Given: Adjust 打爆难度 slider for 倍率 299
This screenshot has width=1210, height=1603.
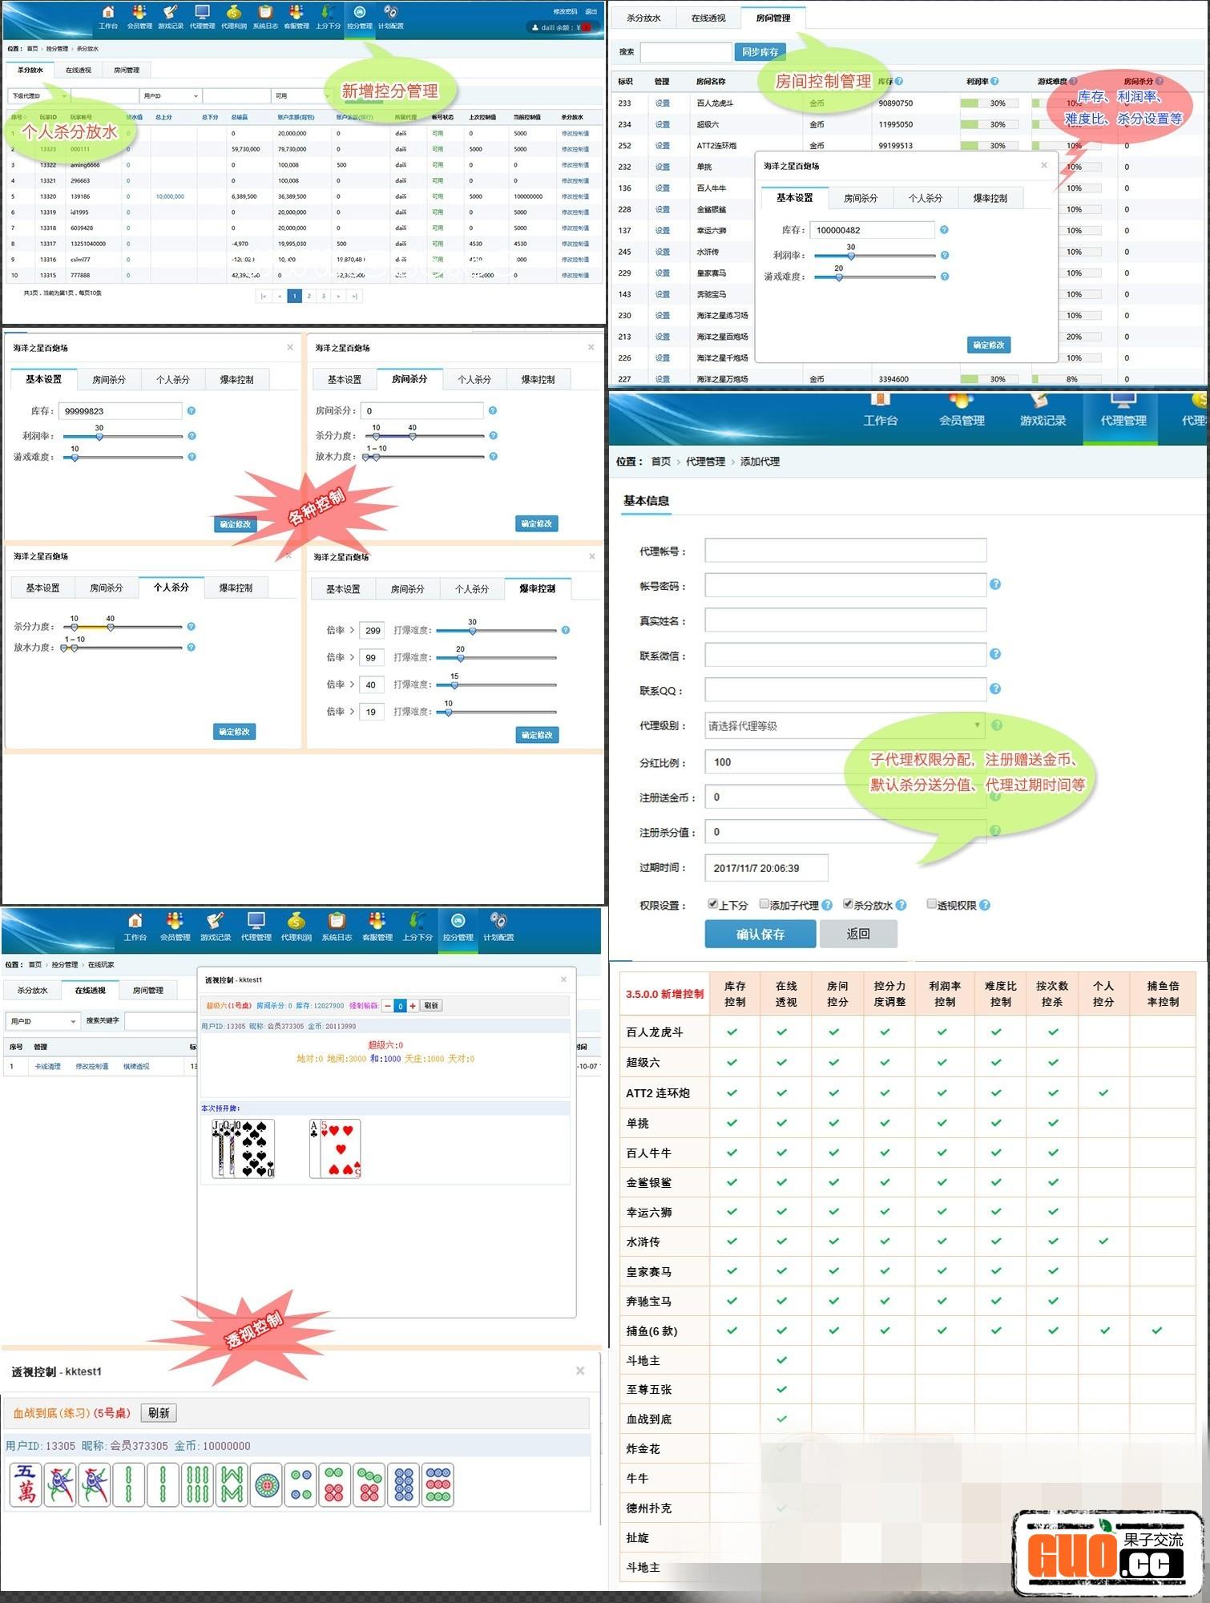Looking at the screenshot, I should (x=473, y=631).
